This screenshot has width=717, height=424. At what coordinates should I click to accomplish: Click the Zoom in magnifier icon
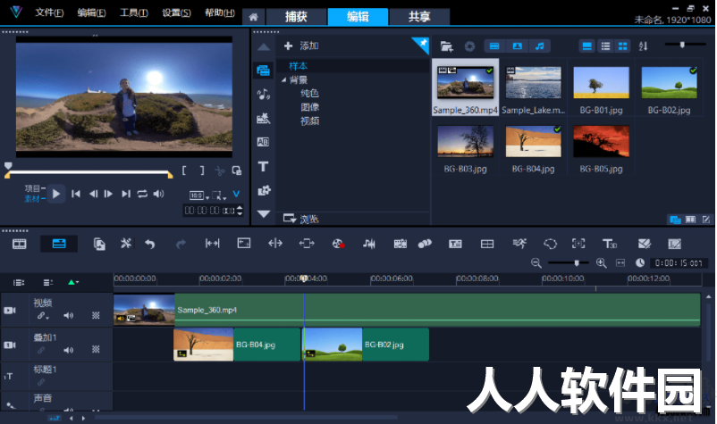pos(601,263)
